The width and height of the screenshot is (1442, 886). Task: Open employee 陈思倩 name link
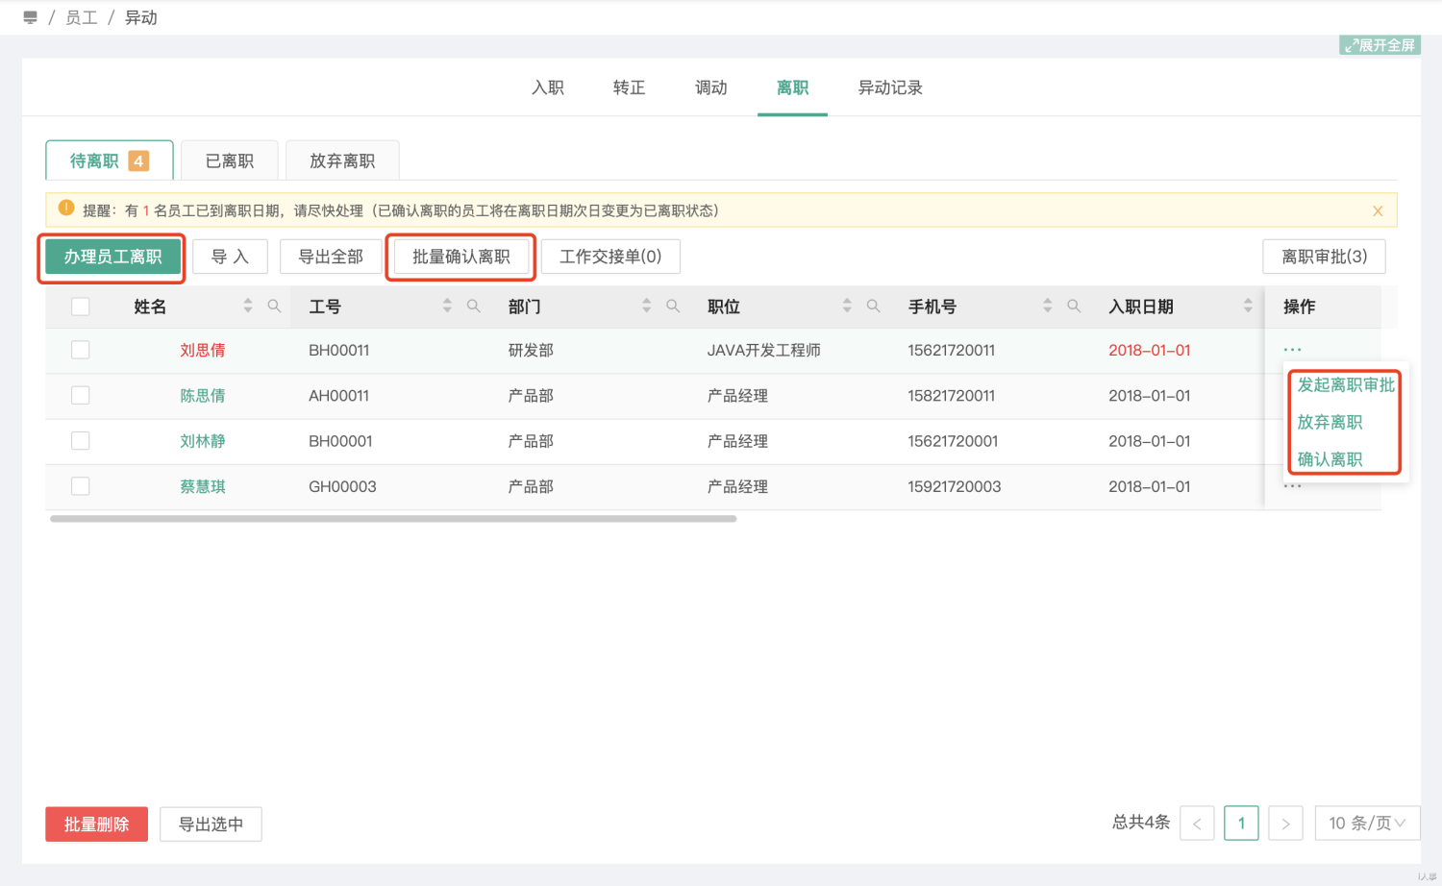tap(203, 395)
